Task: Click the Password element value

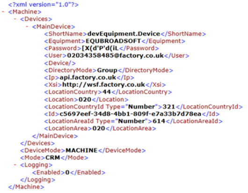Action: click(100, 48)
